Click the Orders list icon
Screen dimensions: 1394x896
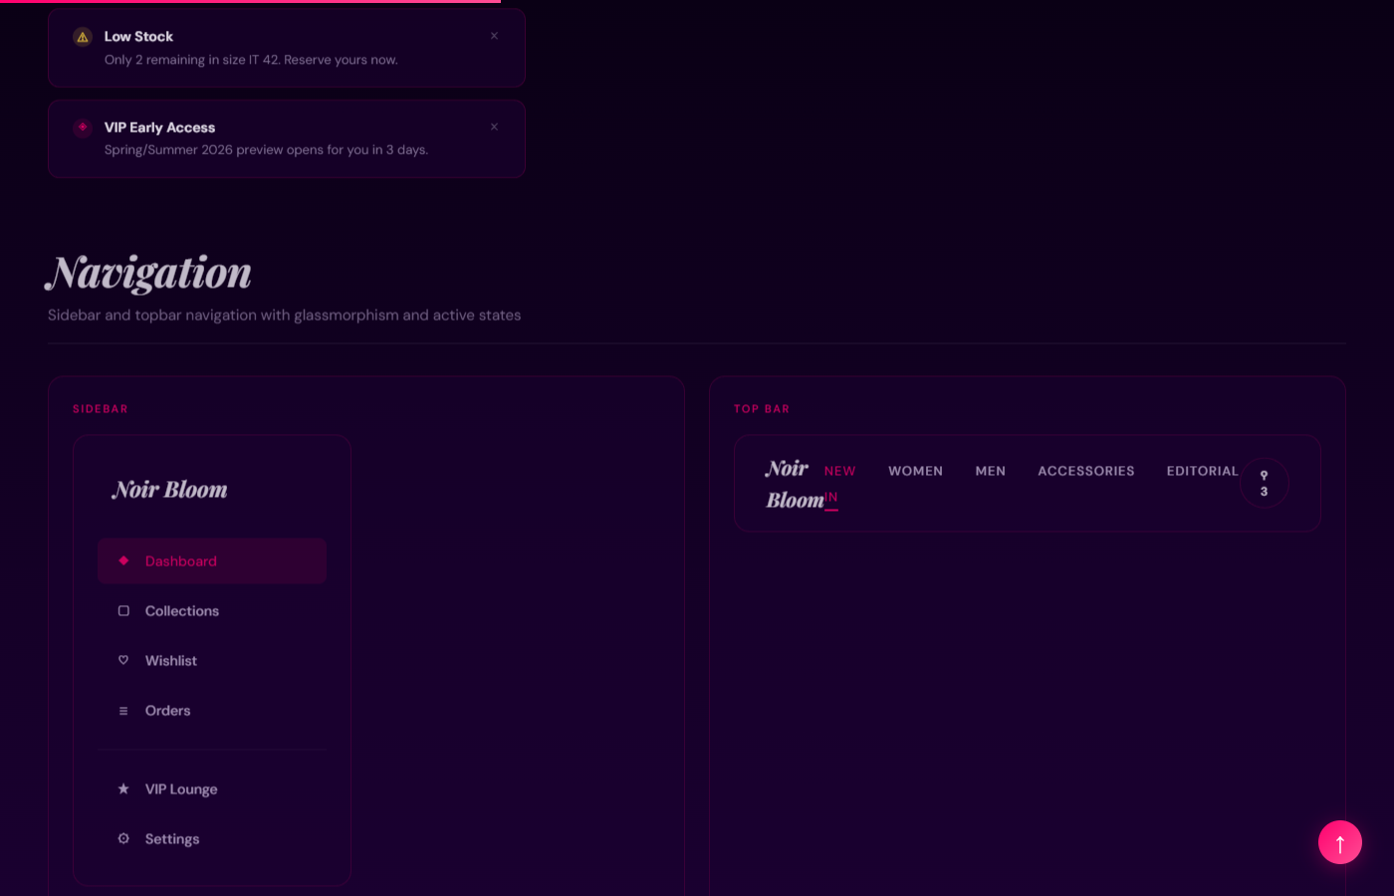point(123,711)
